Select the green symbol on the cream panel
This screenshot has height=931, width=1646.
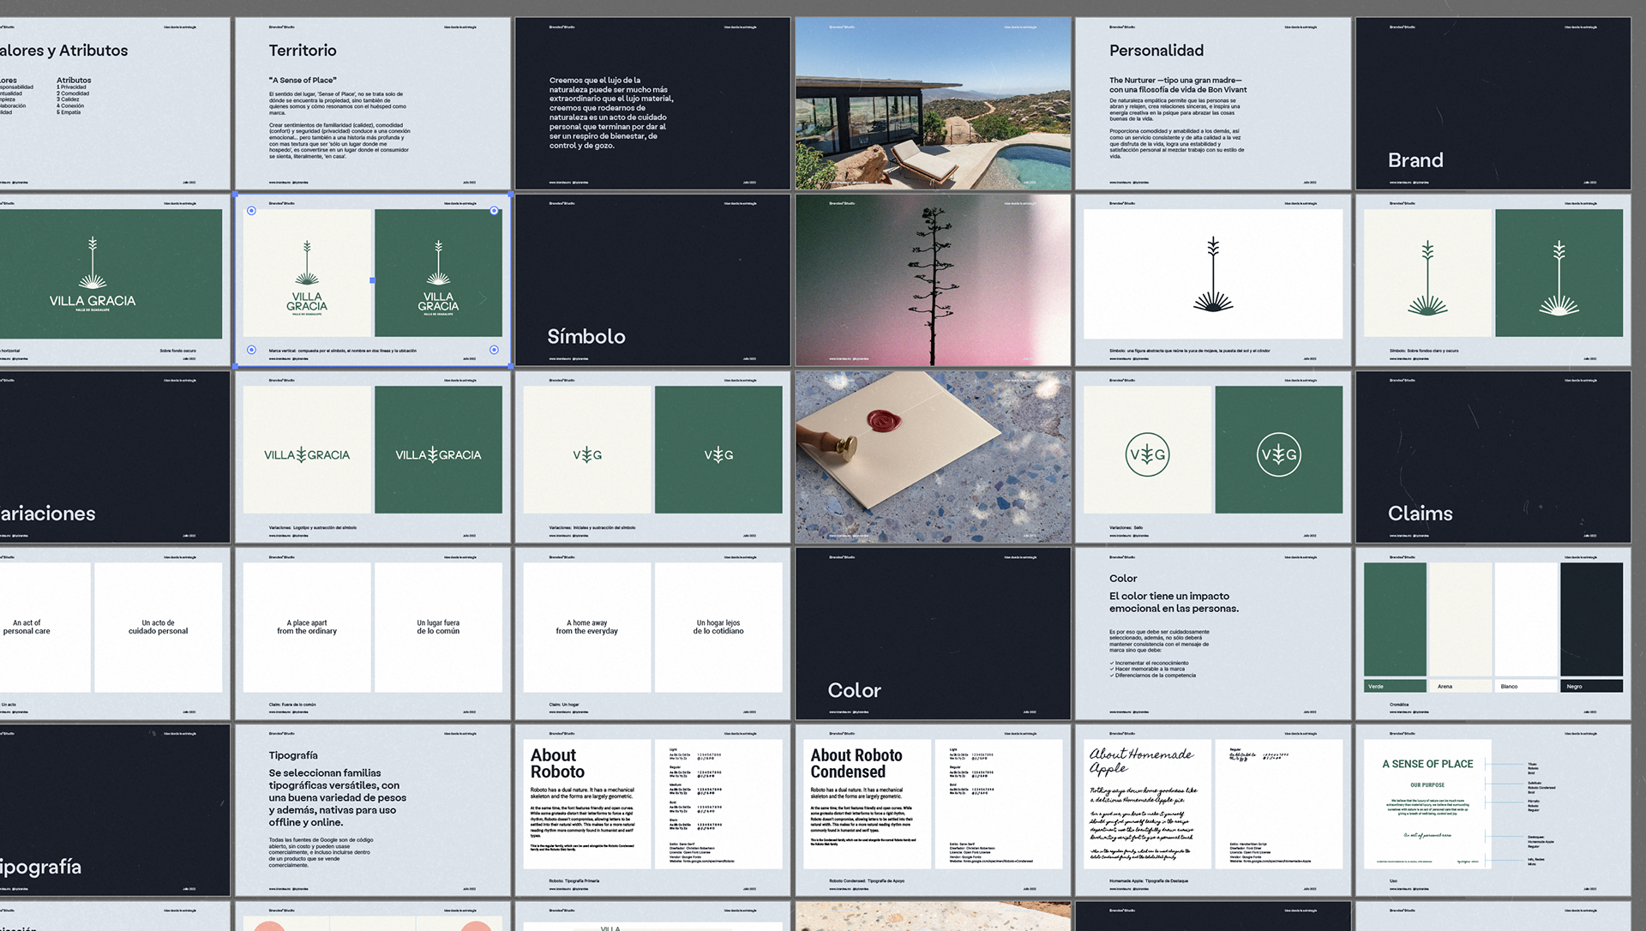1427,279
